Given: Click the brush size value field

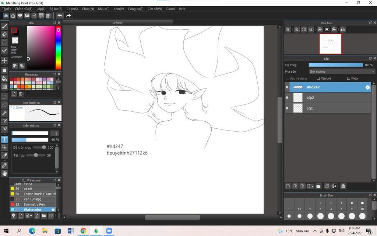Looking at the screenshot, I should (54, 133).
